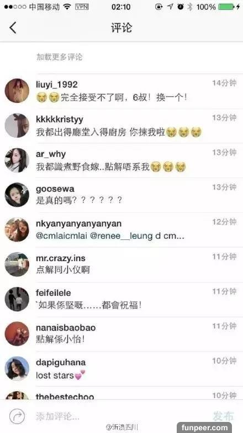View ar_why's profile picture
Screen dimensions: 243x433
17,160
